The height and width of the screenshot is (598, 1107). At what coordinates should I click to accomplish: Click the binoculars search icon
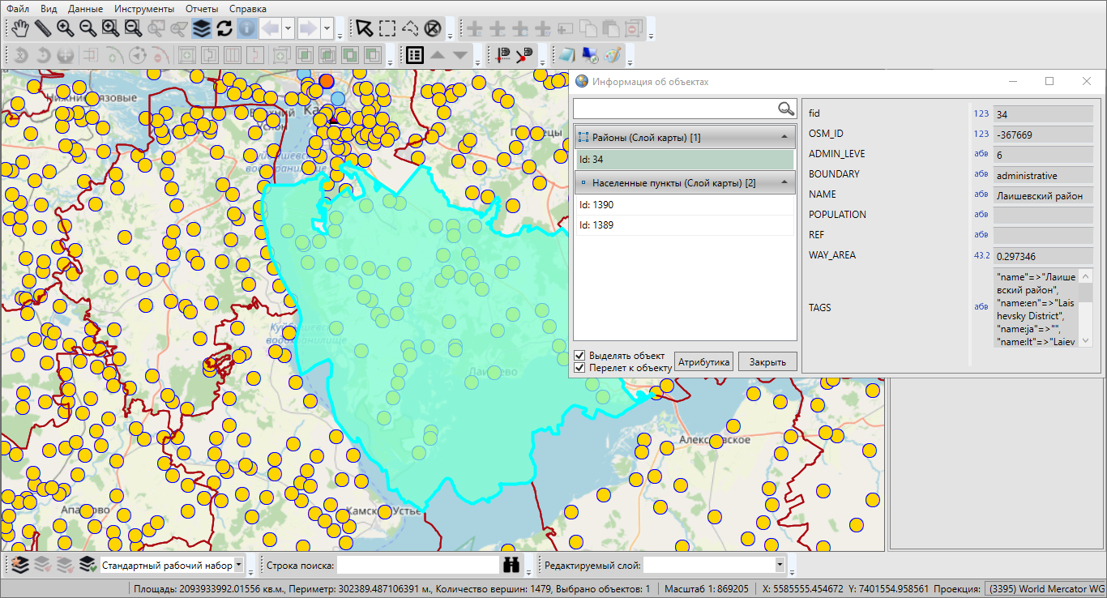pyautogui.click(x=511, y=565)
